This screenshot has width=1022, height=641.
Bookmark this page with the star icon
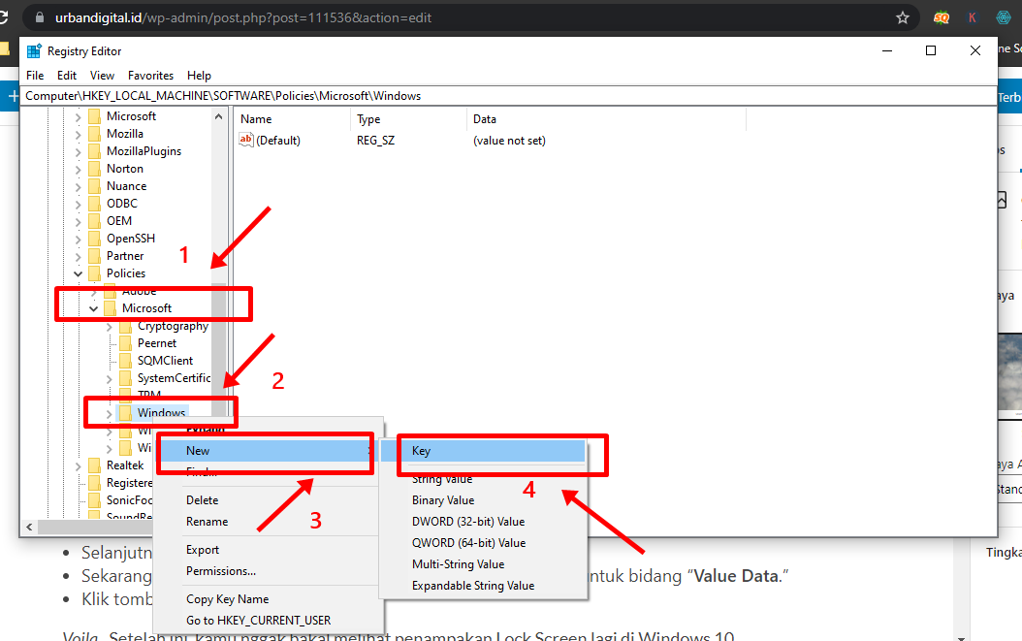tap(903, 17)
